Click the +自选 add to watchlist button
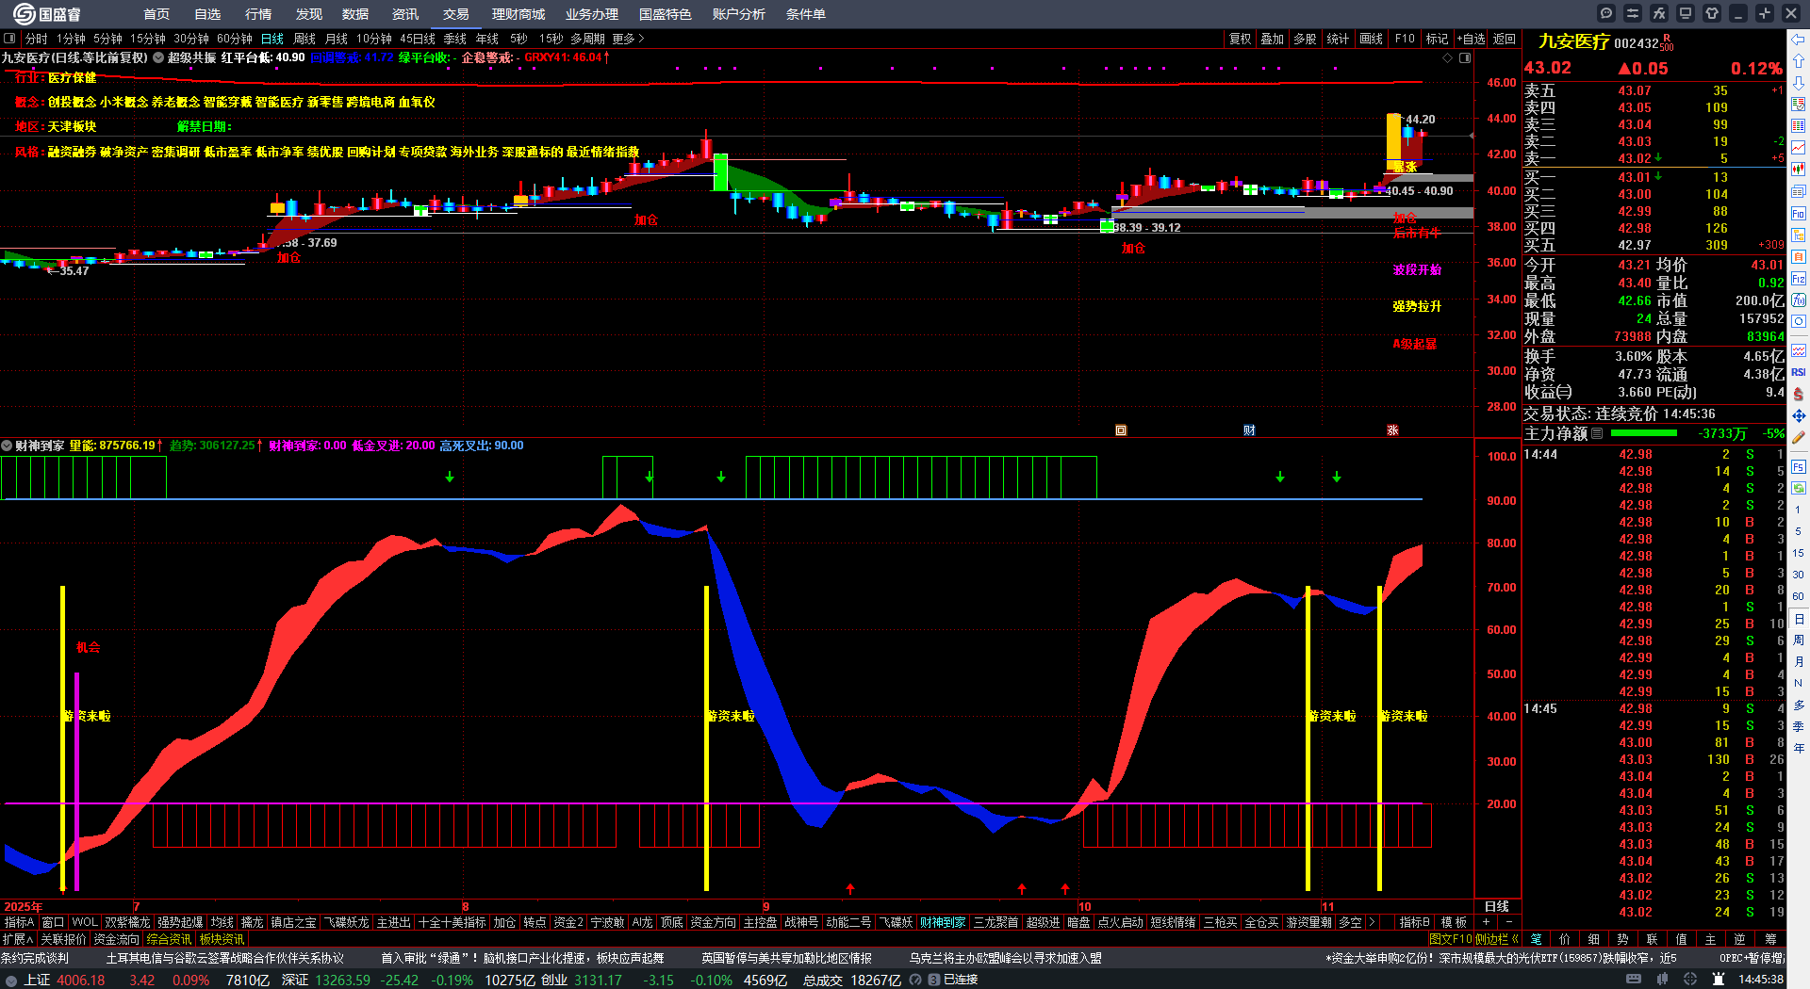1810x989 pixels. (x=1472, y=39)
